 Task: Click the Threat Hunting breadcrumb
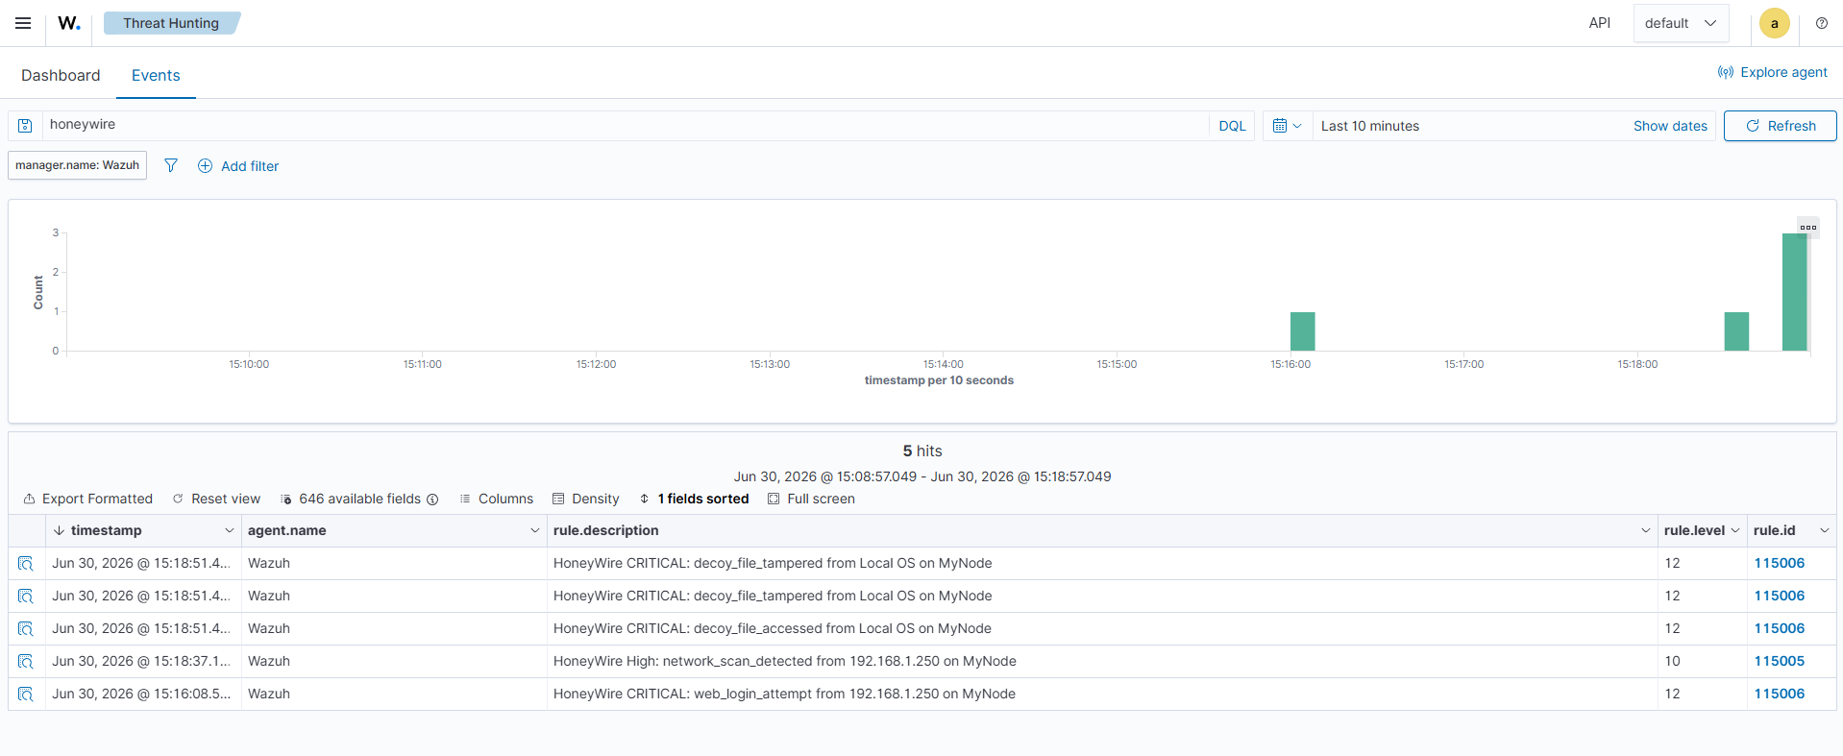(x=171, y=23)
